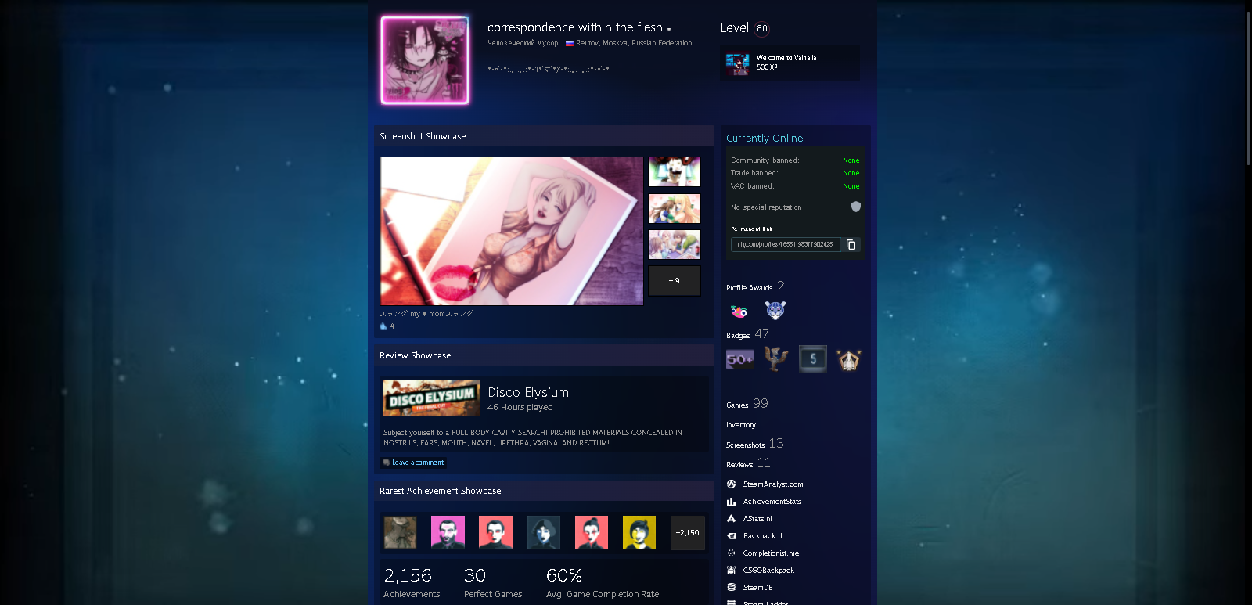Open the SteamAnalyst.com link

[x=773, y=484]
